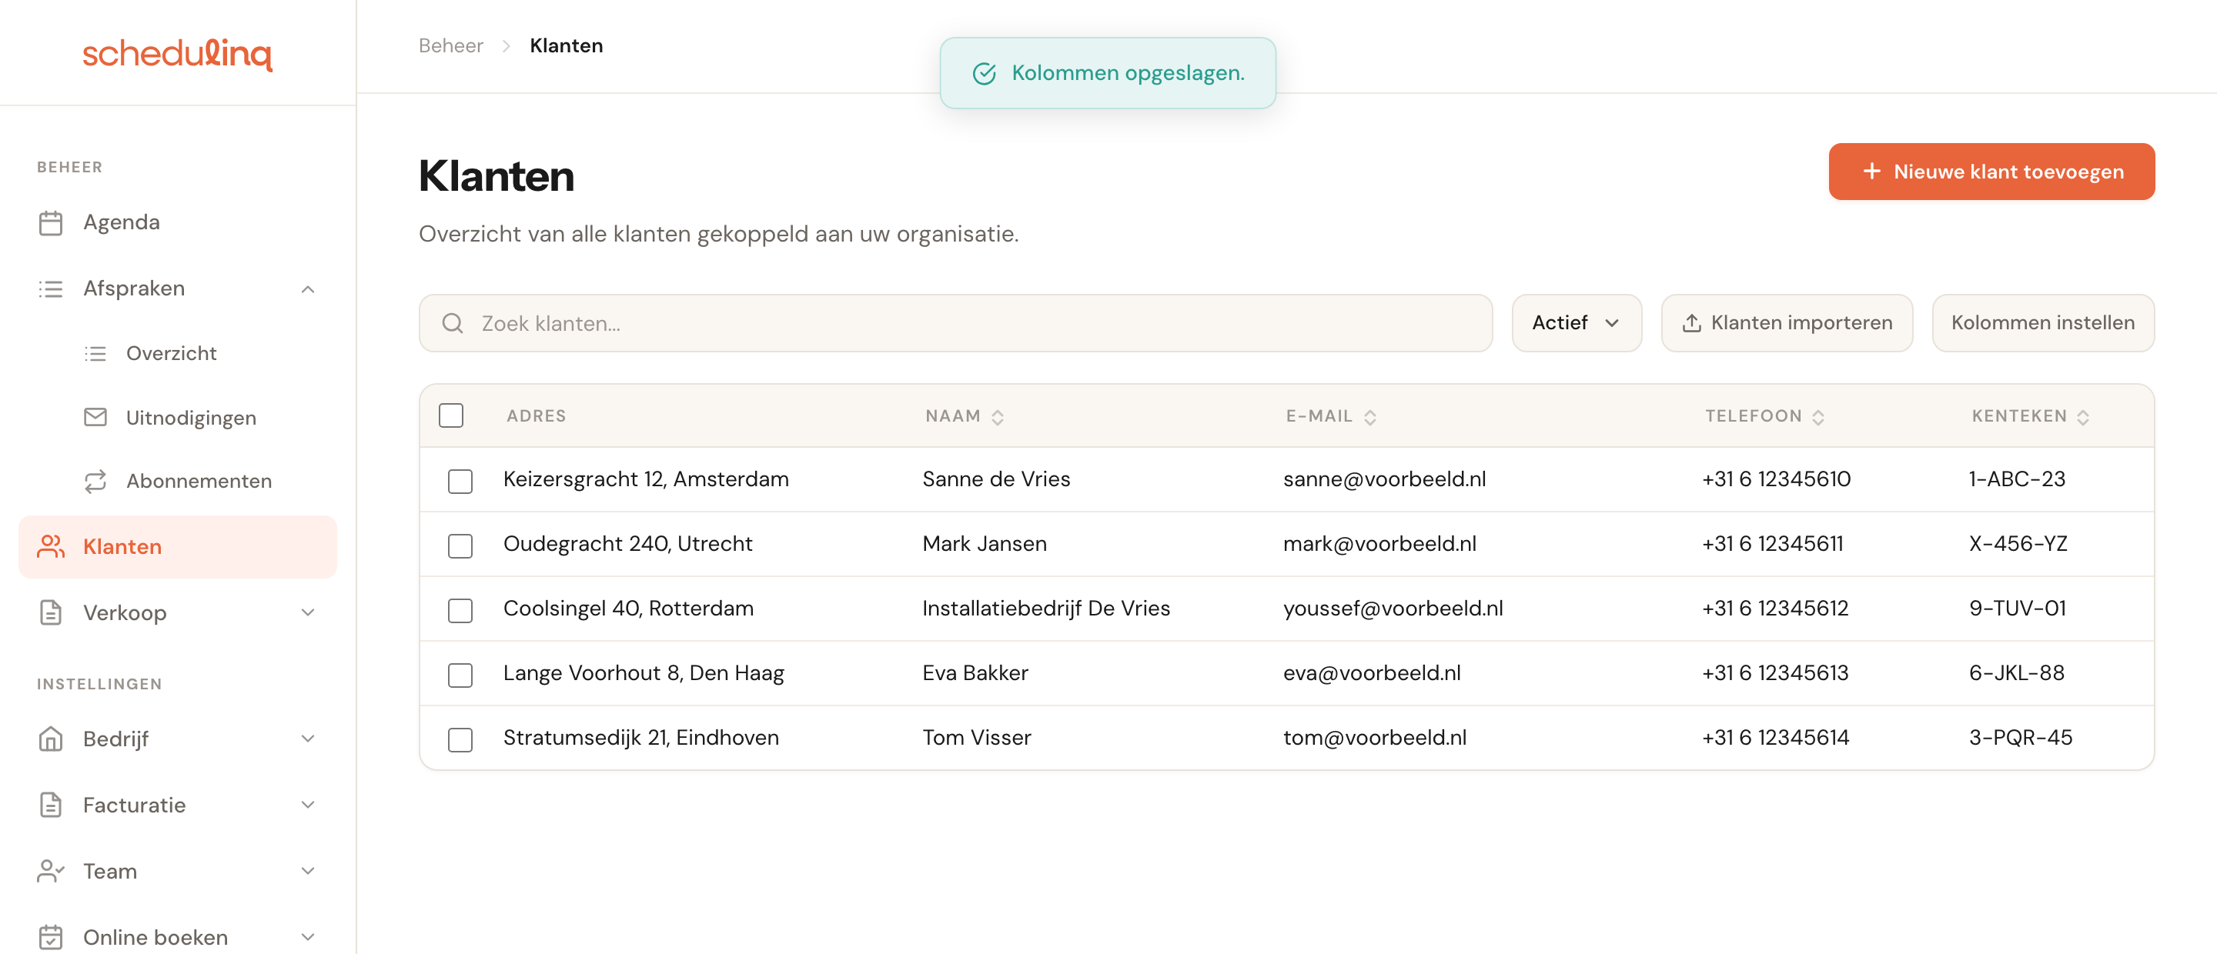Check the Installatiebedrijf De Vries row checkbox

[460, 610]
